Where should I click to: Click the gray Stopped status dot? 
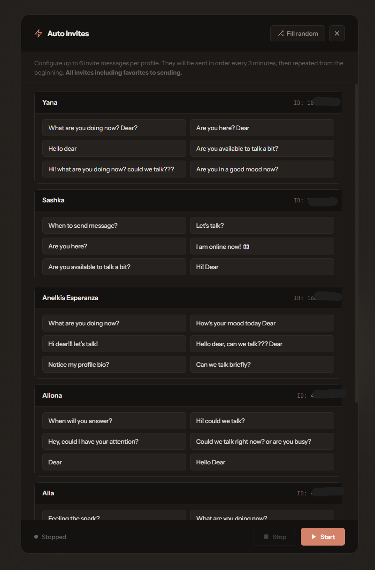point(36,537)
